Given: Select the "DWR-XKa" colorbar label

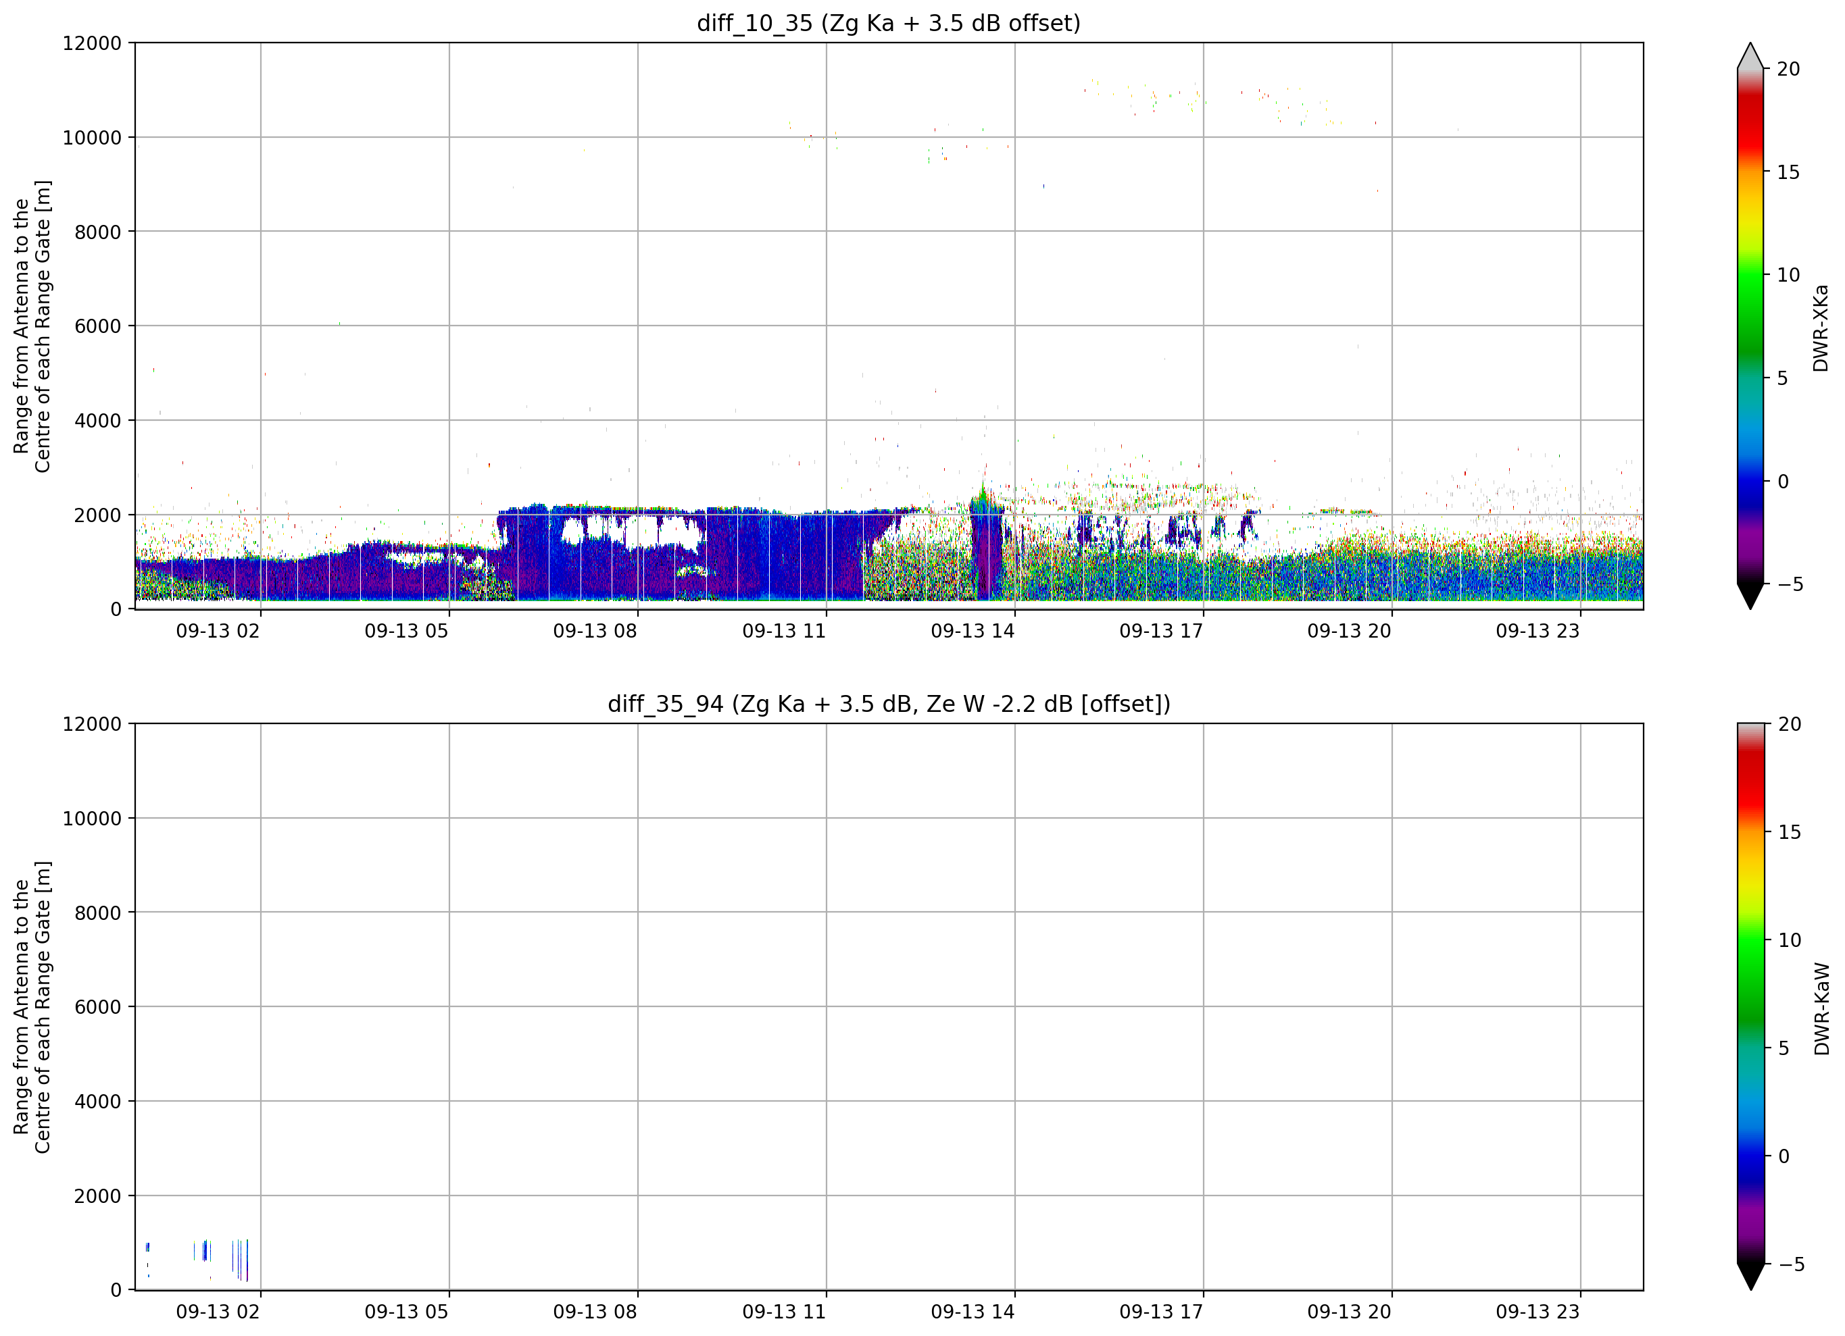Looking at the screenshot, I should pyautogui.click(x=1821, y=328).
